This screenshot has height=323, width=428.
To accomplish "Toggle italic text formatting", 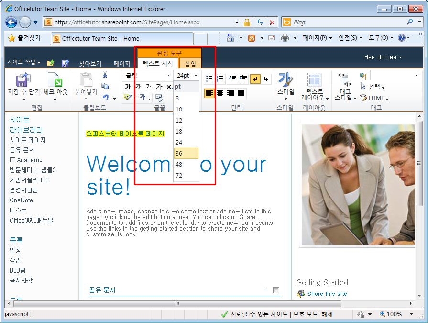I will coord(138,87).
